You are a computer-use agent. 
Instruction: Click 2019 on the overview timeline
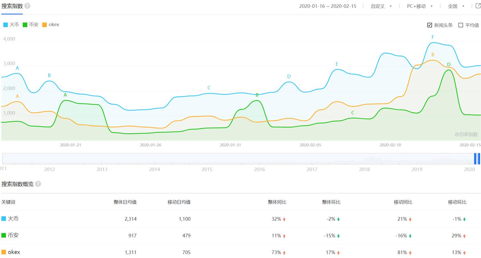pos(417,169)
